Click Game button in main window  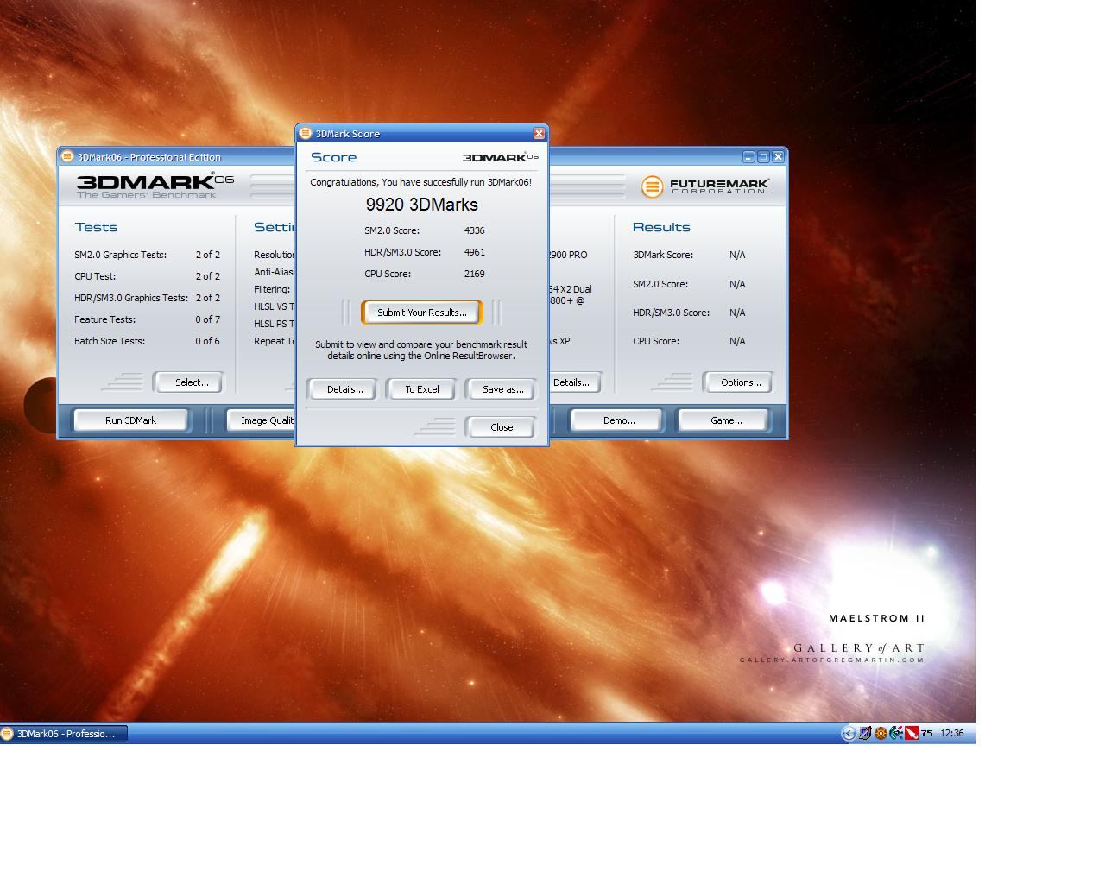[x=725, y=420]
